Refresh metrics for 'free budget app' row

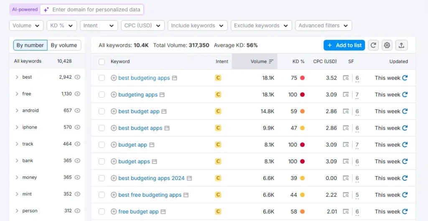(x=405, y=211)
